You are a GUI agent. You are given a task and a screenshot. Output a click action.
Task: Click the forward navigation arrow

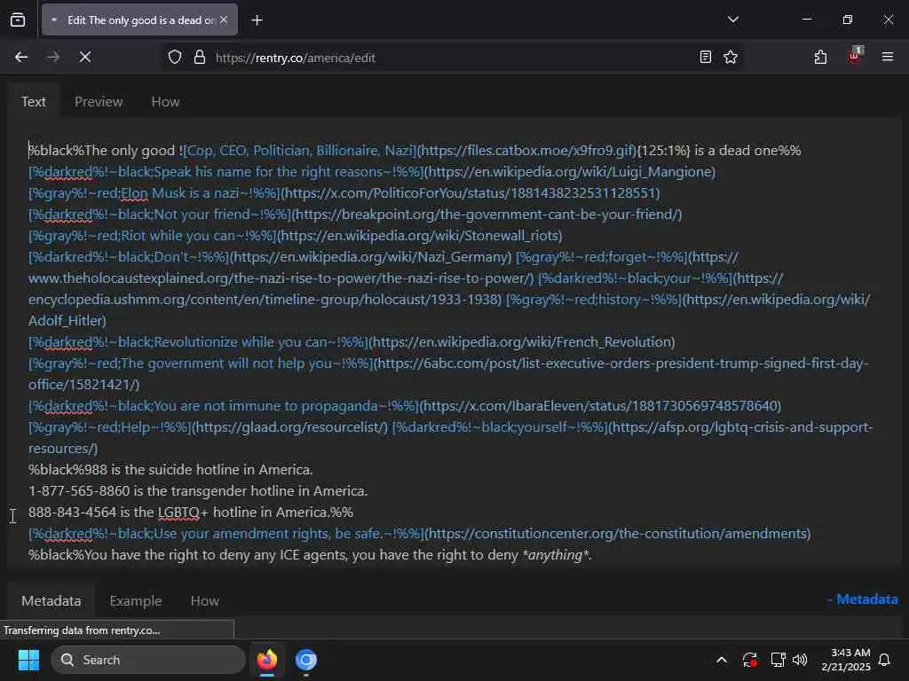[x=52, y=57]
